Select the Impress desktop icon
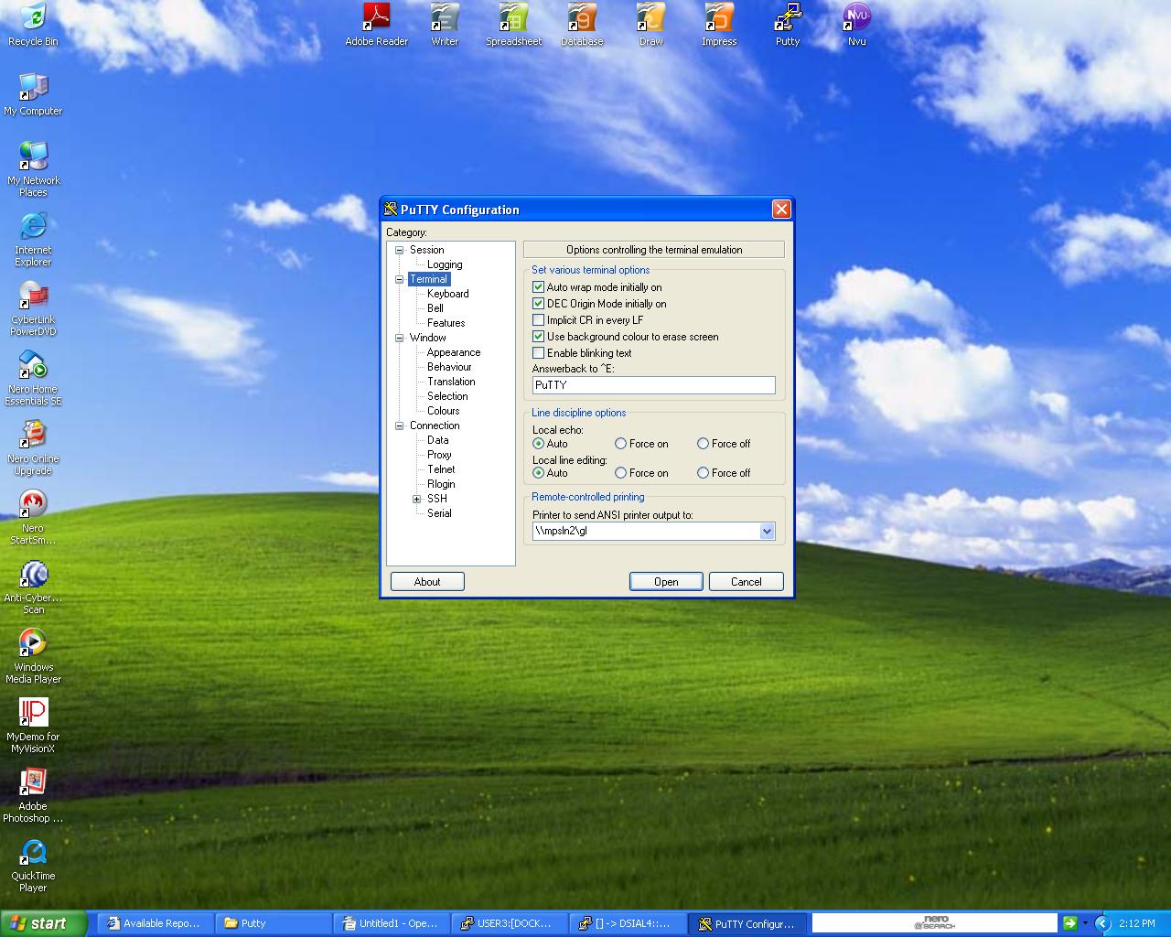This screenshot has width=1171, height=937. (x=719, y=25)
